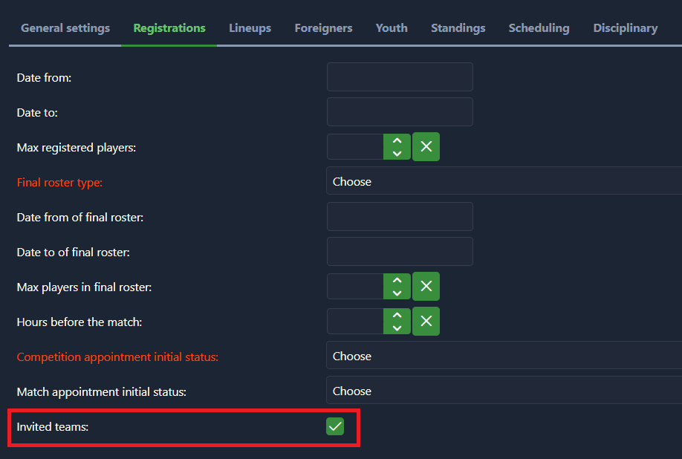This screenshot has height=459, width=682.
Task: Switch to the General settings tab
Action: click(x=65, y=28)
